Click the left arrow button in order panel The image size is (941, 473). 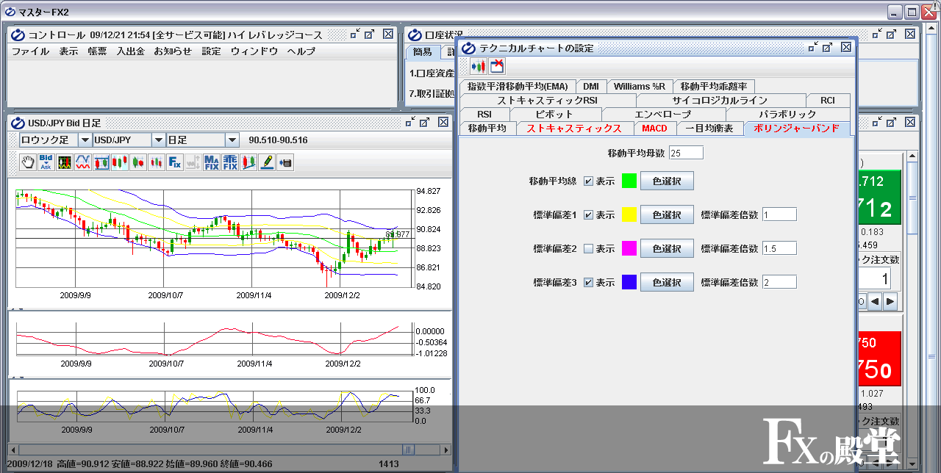click(x=875, y=301)
